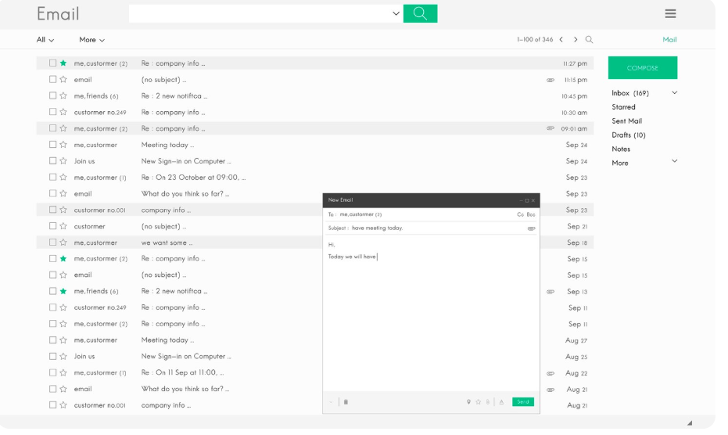
Task: Click the attachment paperclip beside the Subject field
Action: [532, 228]
